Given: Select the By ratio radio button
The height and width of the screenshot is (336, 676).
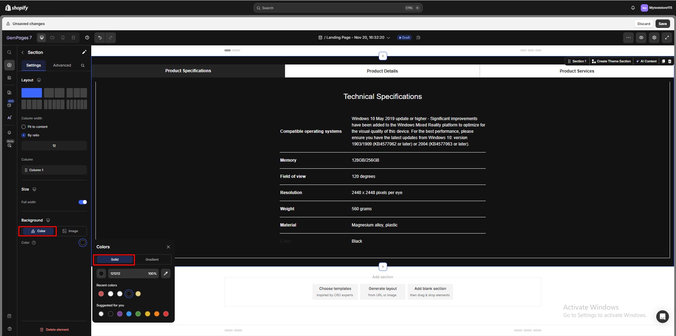Looking at the screenshot, I should [x=23, y=135].
